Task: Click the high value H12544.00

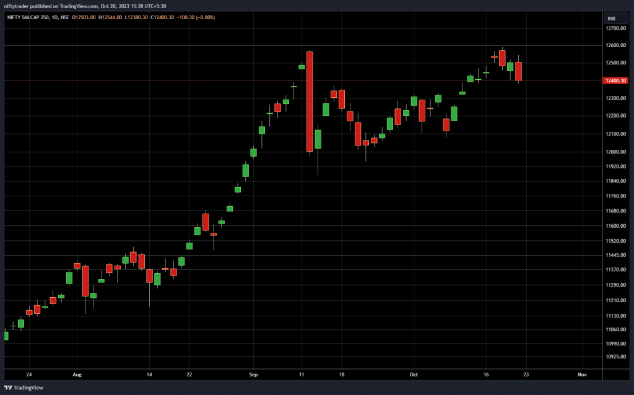Action: click(x=110, y=17)
